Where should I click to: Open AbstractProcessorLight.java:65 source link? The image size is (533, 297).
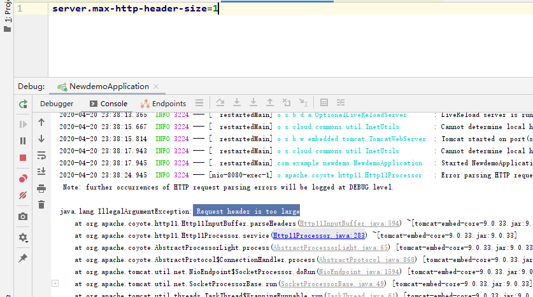point(330,248)
